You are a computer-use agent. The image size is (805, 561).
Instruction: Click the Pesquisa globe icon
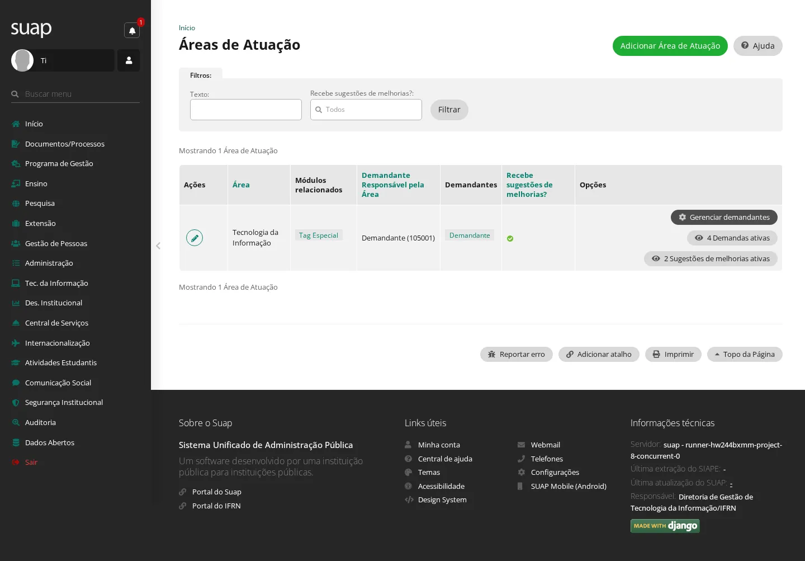tap(16, 204)
